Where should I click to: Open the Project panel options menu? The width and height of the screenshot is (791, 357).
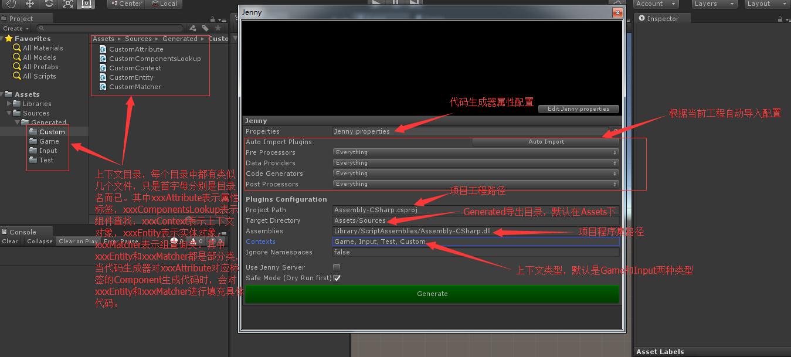221,19
